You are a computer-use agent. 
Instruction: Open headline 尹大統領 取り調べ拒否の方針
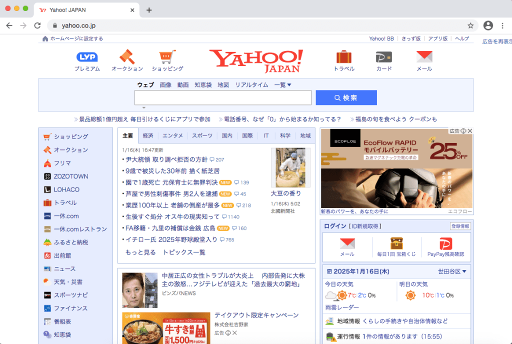tap(166, 159)
